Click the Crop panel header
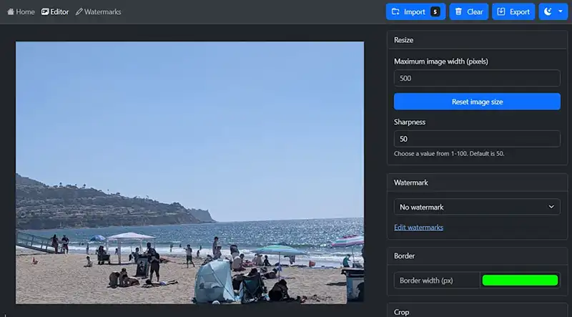The width and height of the screenshot is (572, 317). [477, 312]
